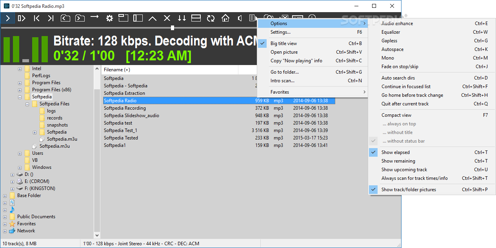Image resolution: width=496 pixels, height=248 pixels.
Task: Choose Quit after current track
Action: coord(432,104)
